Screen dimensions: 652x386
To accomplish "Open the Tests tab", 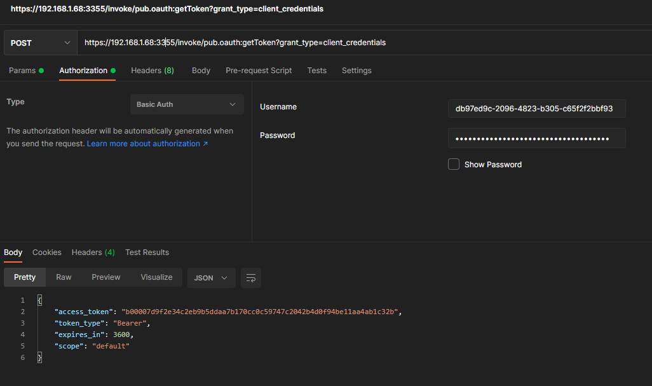I will (x=316, y=71).
